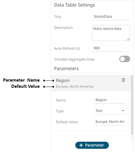Click the Includes Aggregate Data label

(74, 59)
